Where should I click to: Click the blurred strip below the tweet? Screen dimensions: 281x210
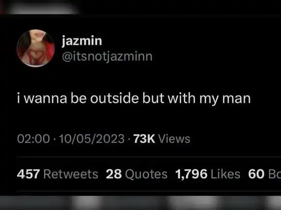click(140, 203)
